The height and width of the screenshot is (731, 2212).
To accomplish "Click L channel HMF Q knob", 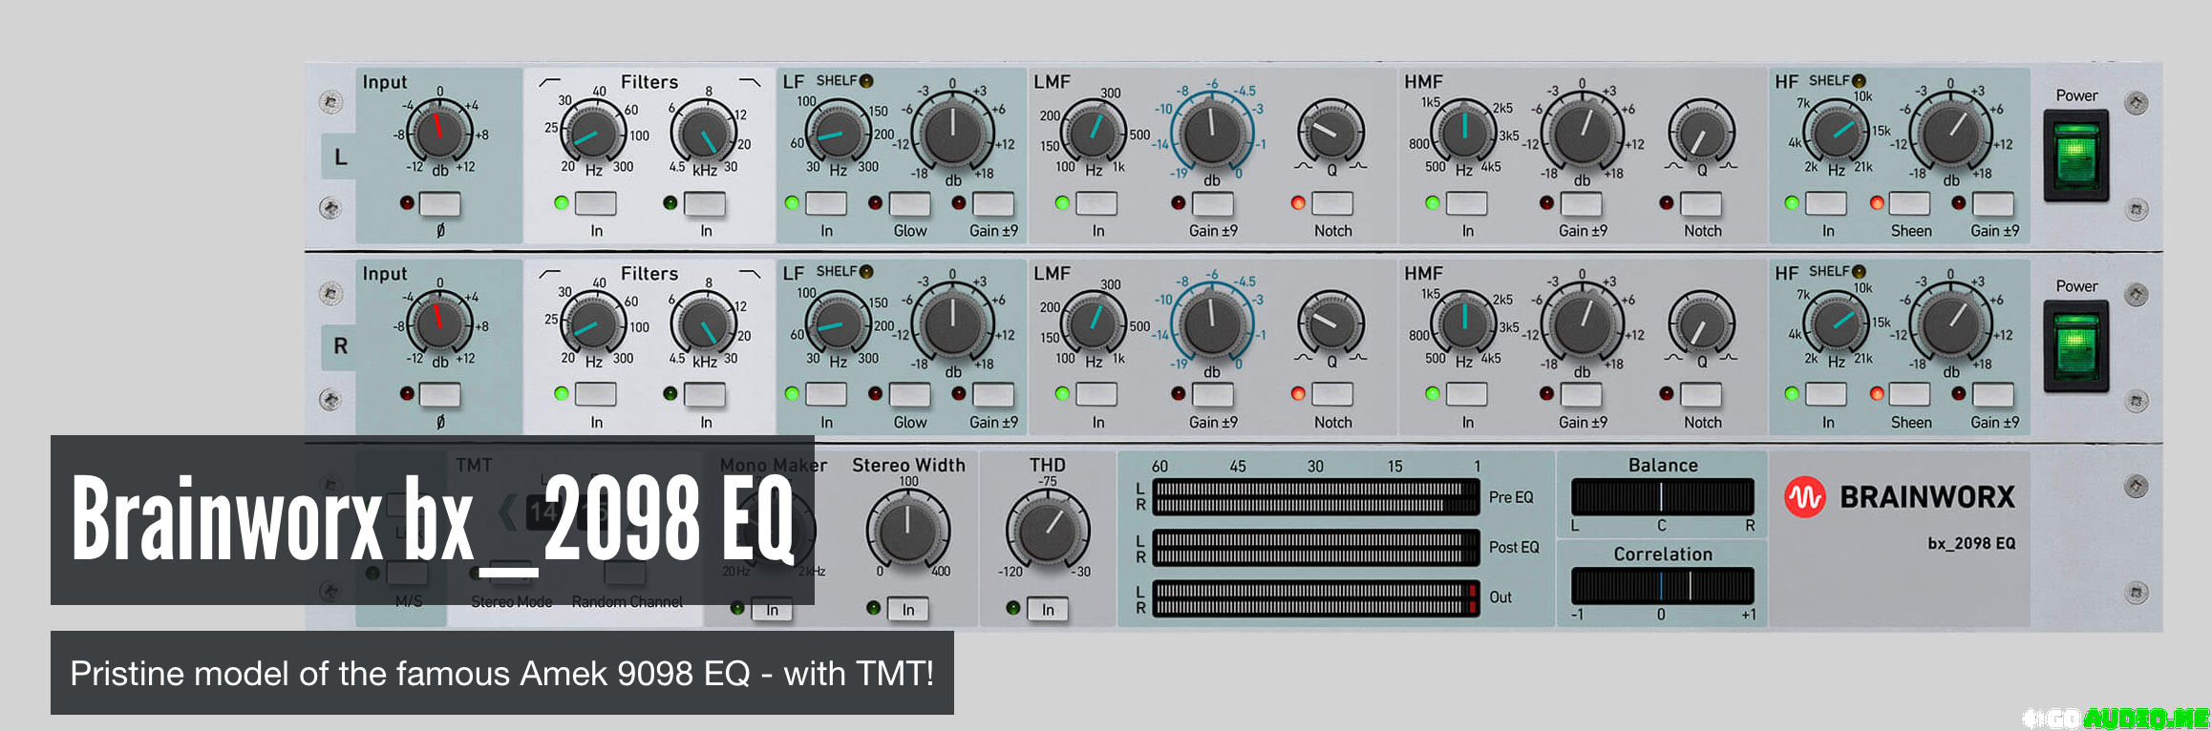I will (1701, 132).
